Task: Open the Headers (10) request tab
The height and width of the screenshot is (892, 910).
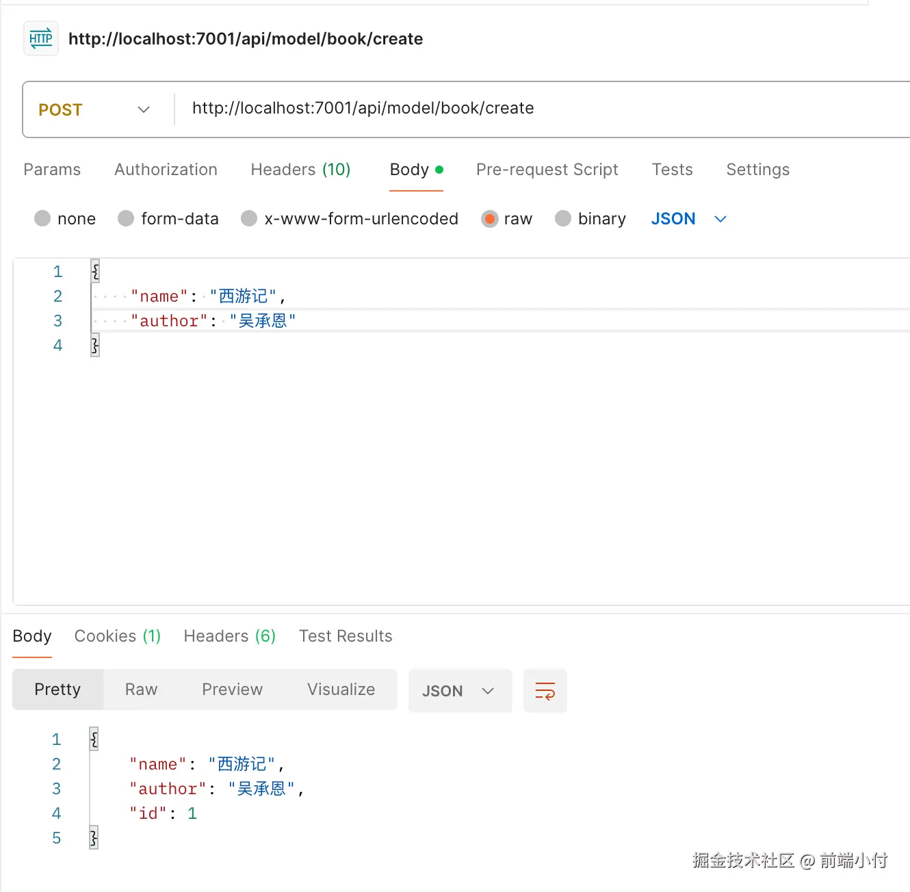Action: click(x=300, y=170)
